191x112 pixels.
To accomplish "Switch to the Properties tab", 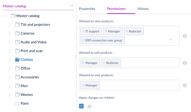I will click(x=87, y=9).
